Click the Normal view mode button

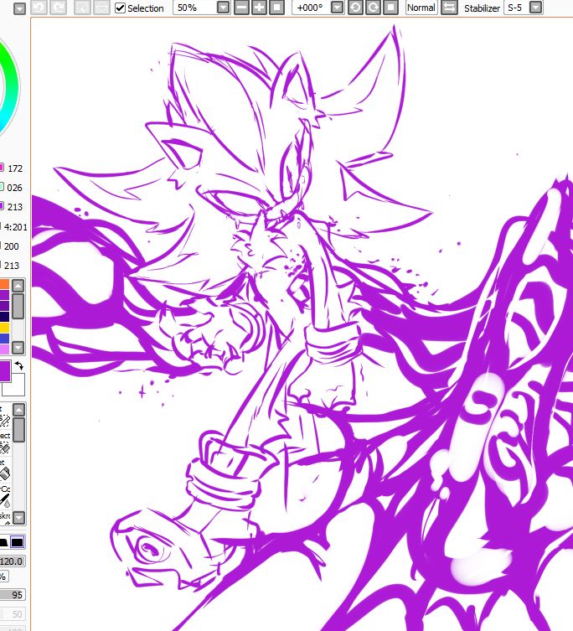421,8
